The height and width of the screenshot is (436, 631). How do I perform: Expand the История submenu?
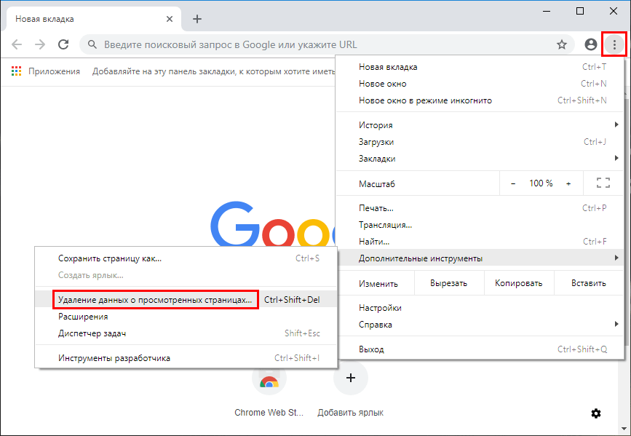click(480, 125)
